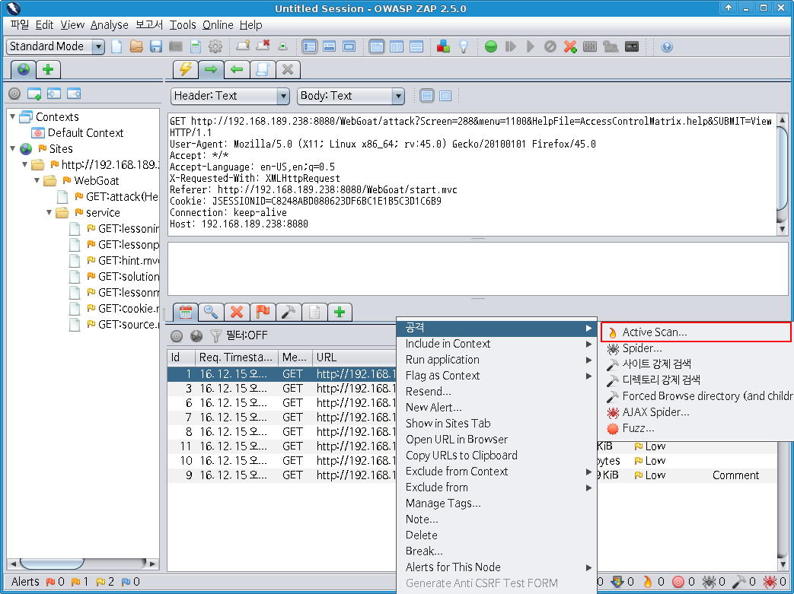
Task: Select history row with Id 7
Action: [x=282, y=418]
